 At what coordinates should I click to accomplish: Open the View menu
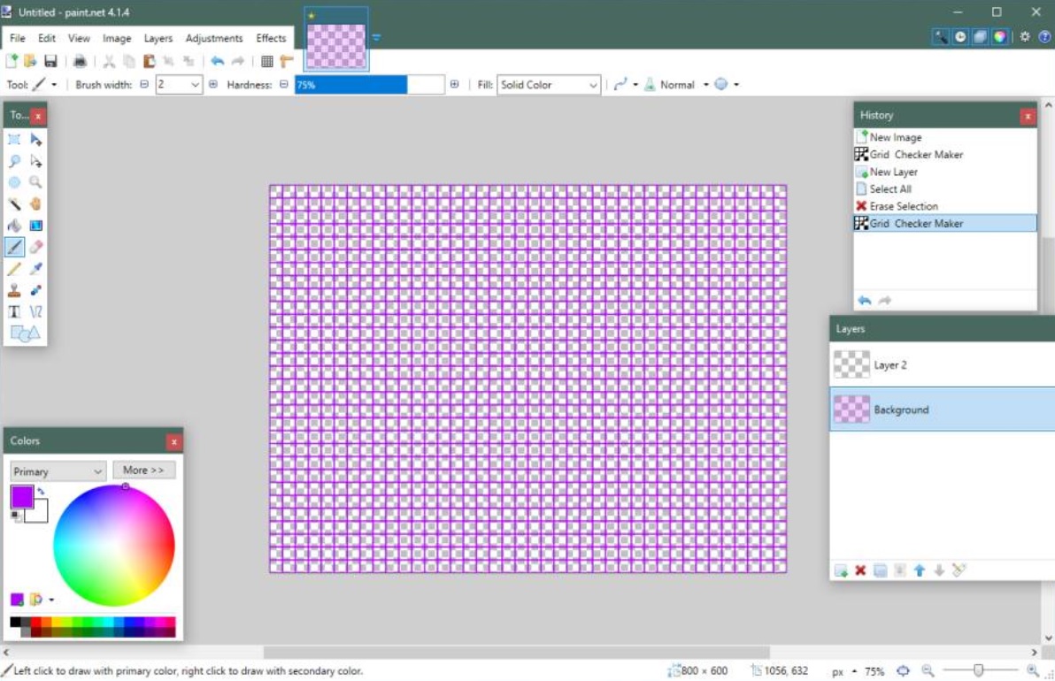pyautogui.click(x=79, y=38)
